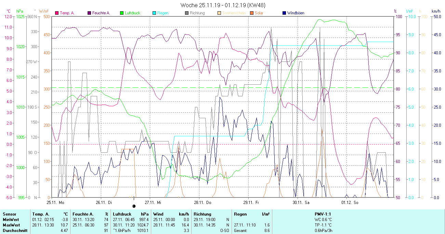
Task: Click the pressure trend value '^1.6hPa/h'
Action: (x=122, y=231)
